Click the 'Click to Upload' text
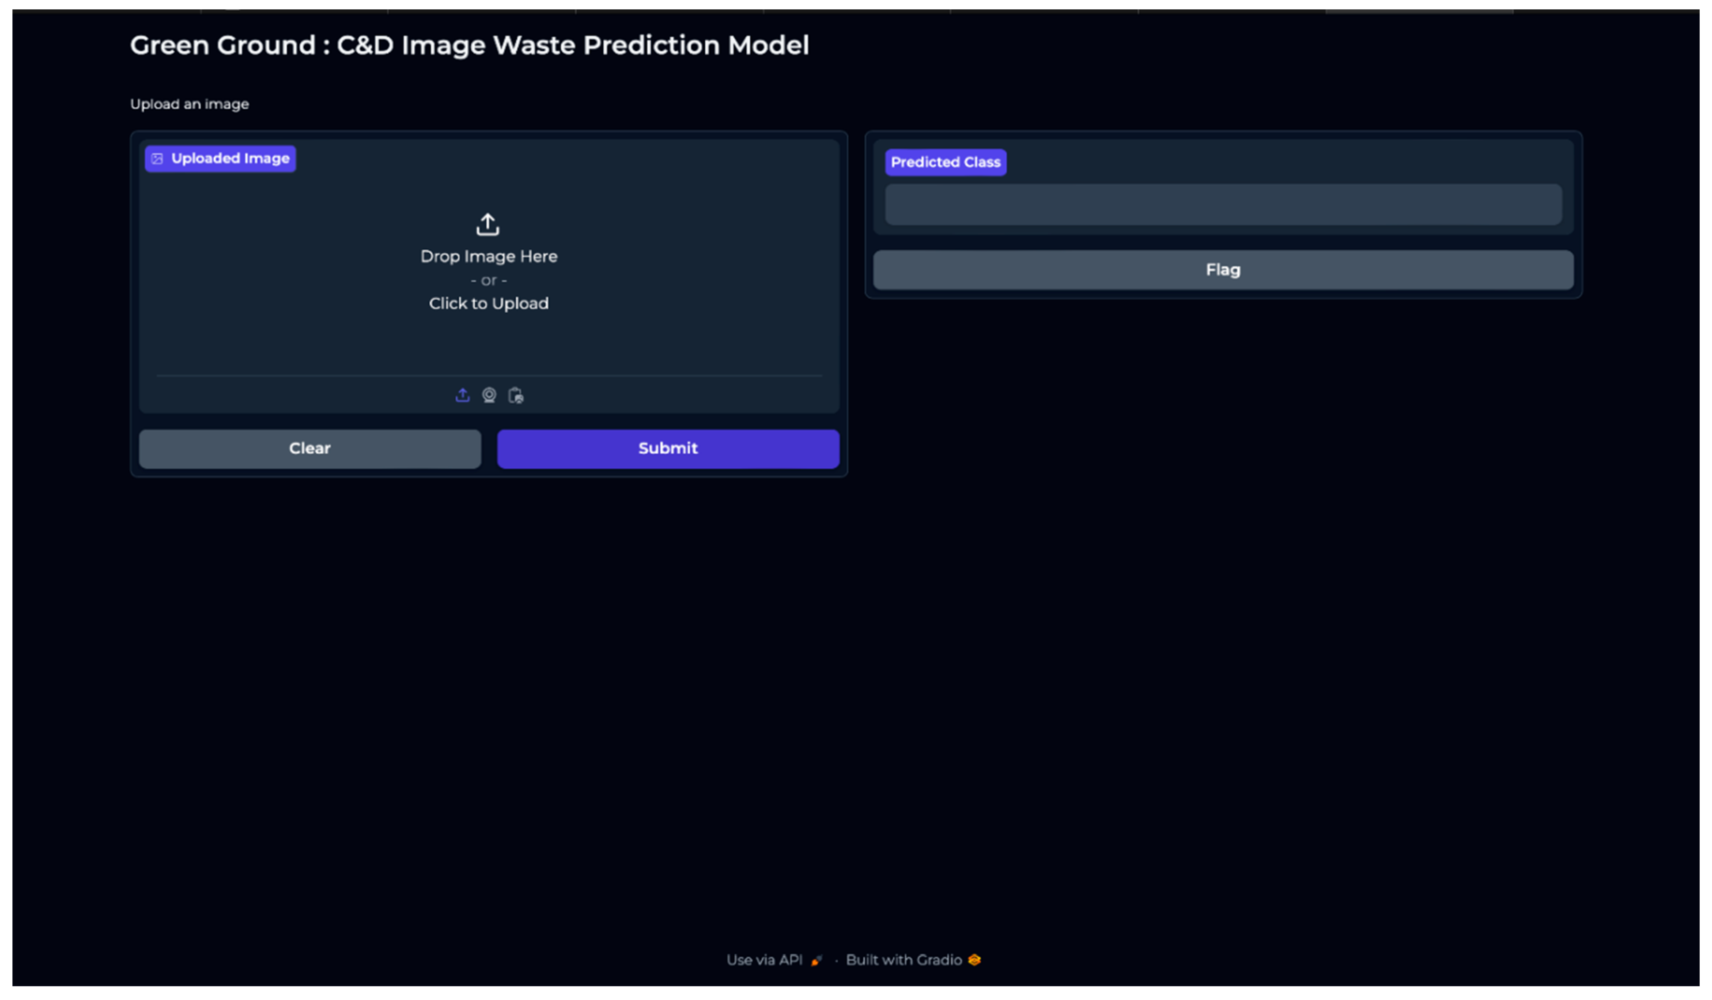Viewport: 1712px width, 1000px height. 488,304
